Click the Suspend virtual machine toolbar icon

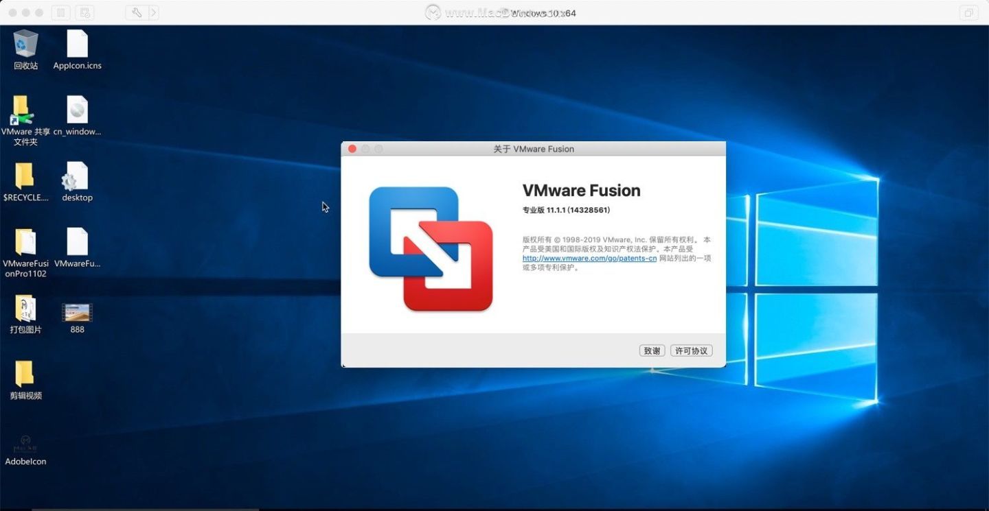[x=60, y=12]
